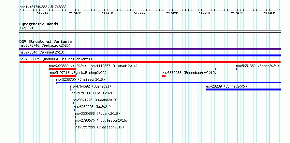The height and width of the screenshot is (143, 290).
Task: Click the thin blue nsv3238750 variant line
Action: (x=168, y=83)
